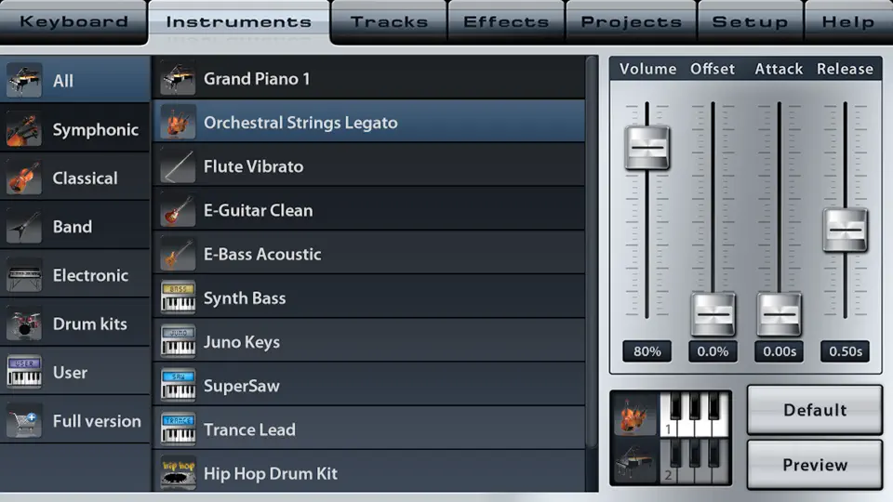Screen dimensions: 893x502
Task: Click the Synth Bass keyboard icon
Action: pos(178,297)
